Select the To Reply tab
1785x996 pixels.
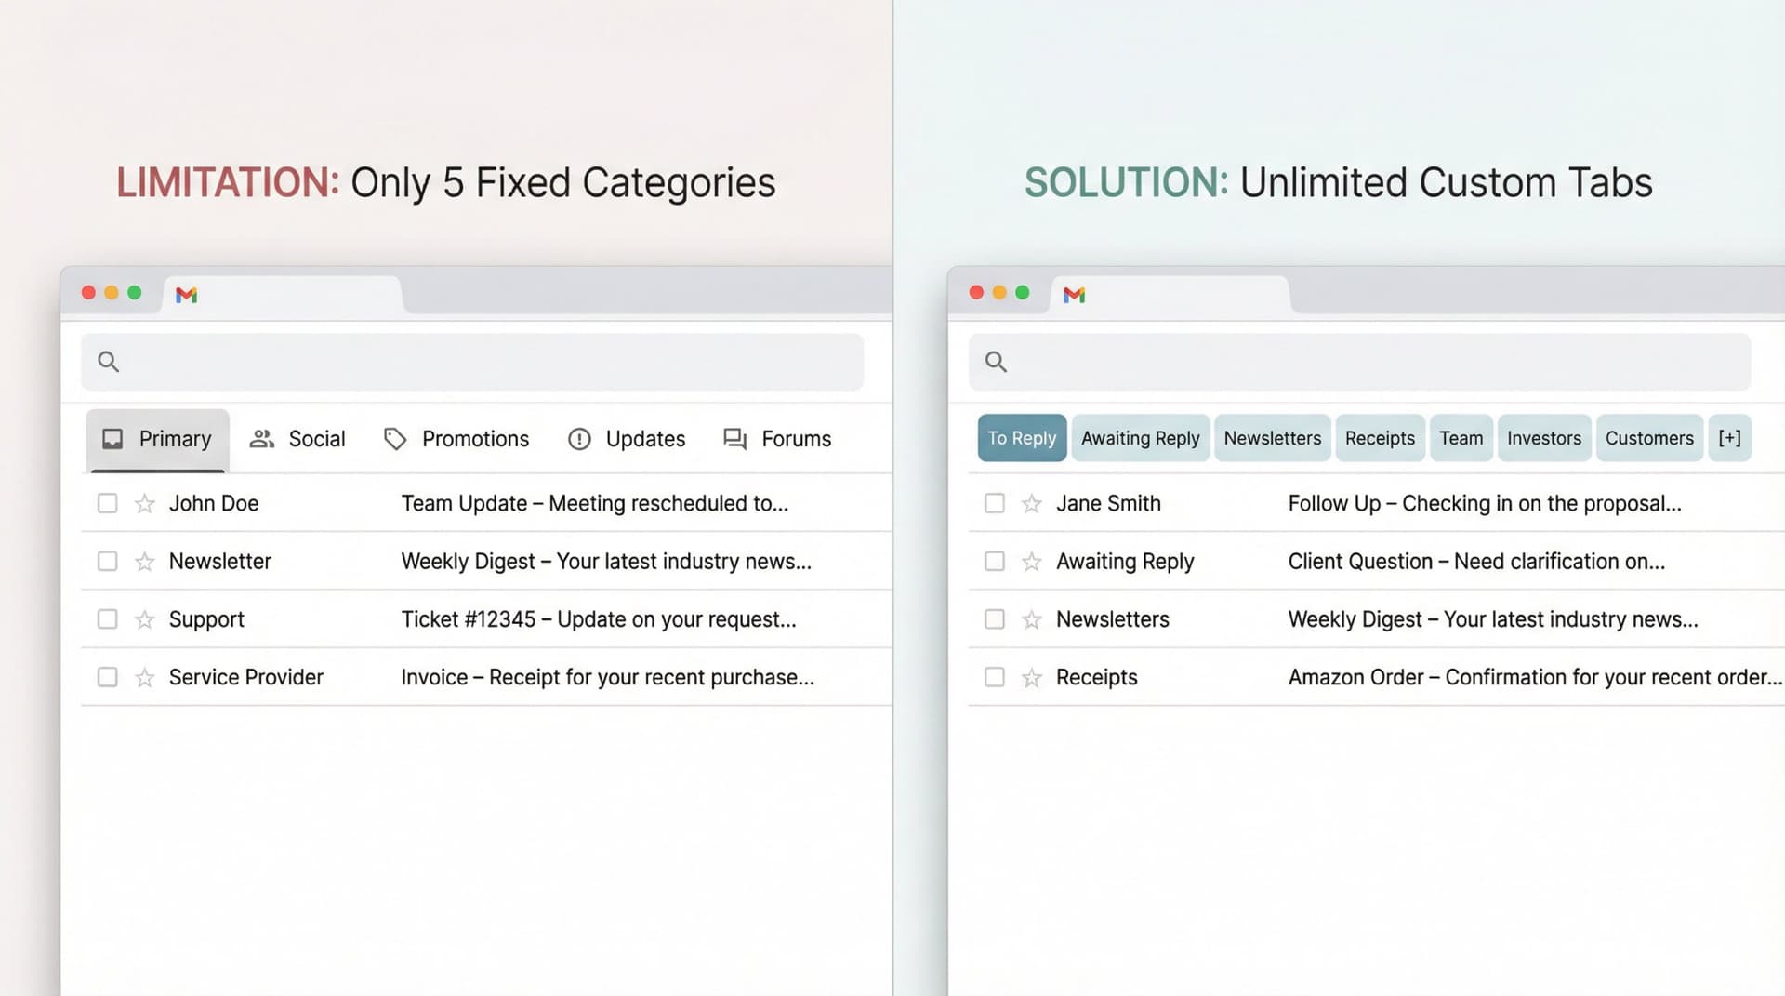click(1021, 438)
